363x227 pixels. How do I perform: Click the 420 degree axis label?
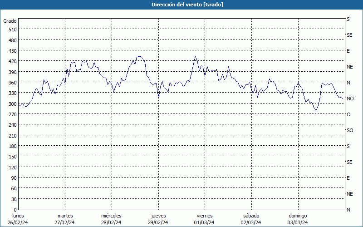click(13, 61)
